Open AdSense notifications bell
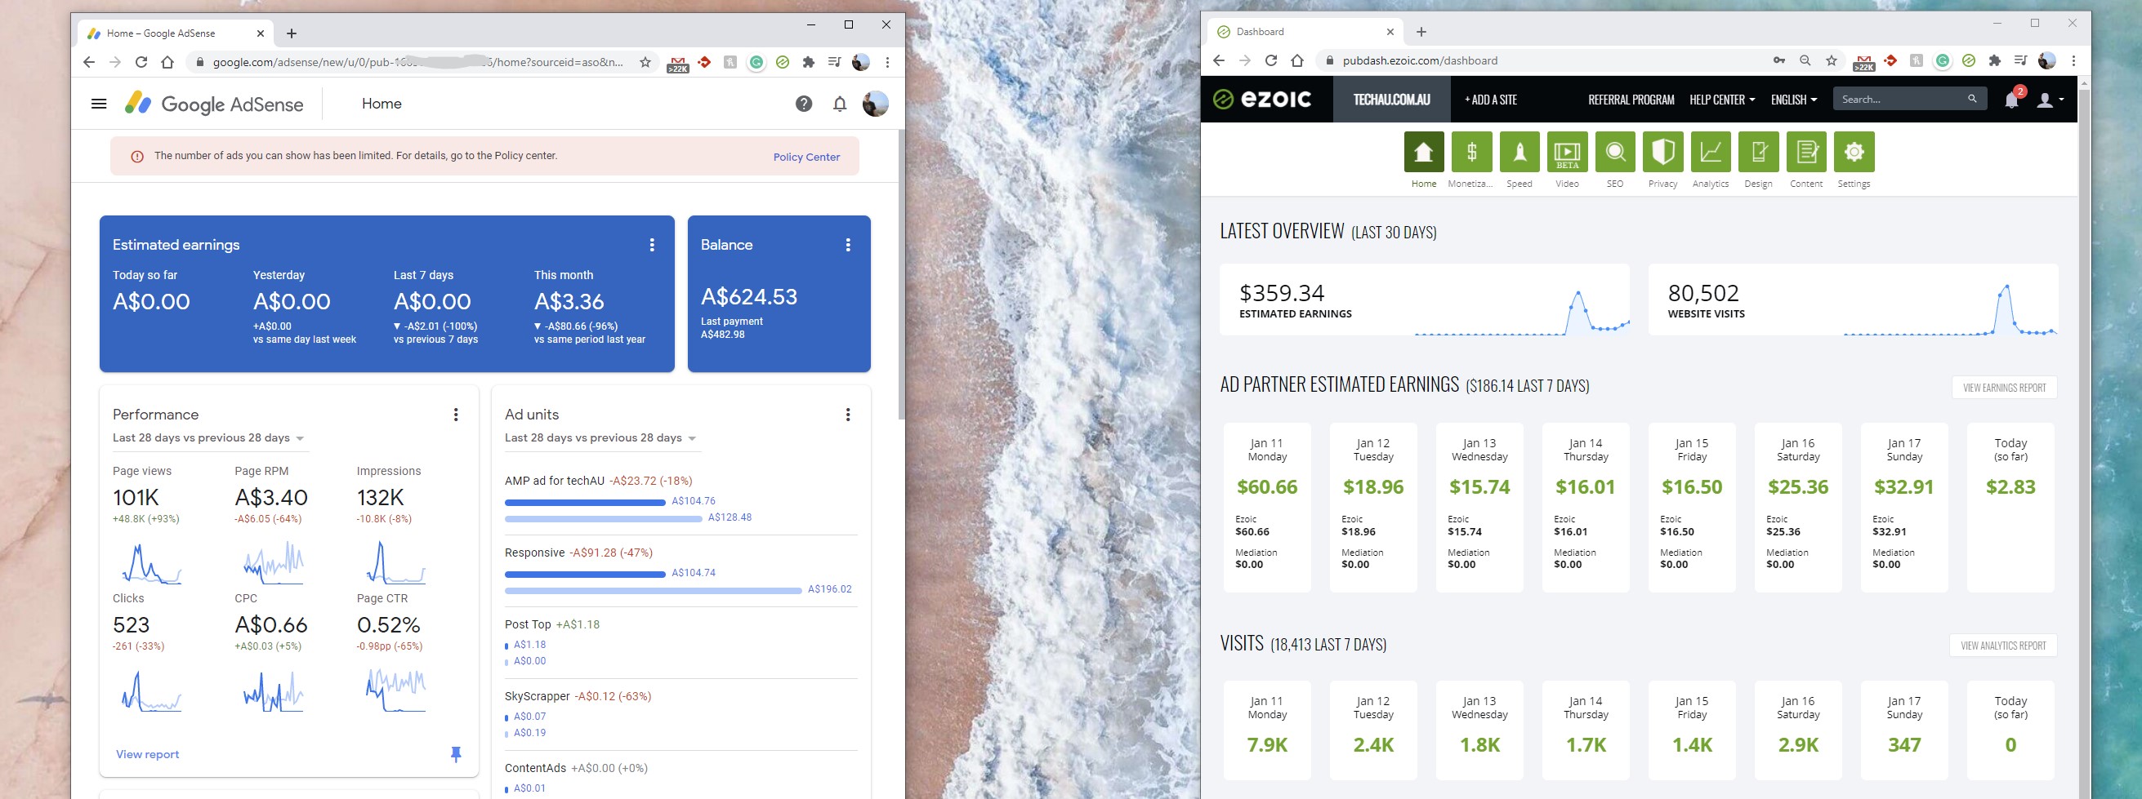The image size is (2142, 799). click(x=840, y=104)
